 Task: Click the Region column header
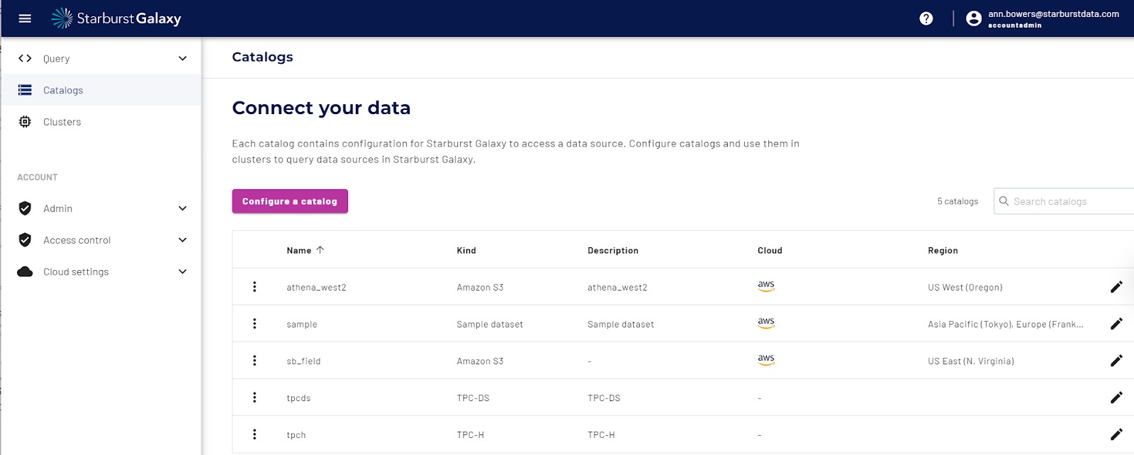(x=943, y=250)
